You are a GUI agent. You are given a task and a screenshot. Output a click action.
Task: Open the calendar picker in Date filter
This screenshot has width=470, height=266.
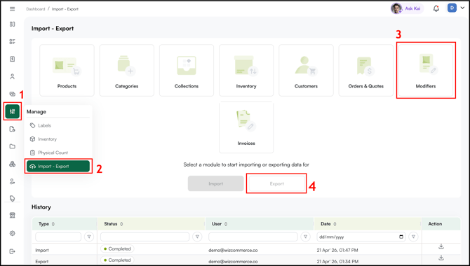(401, 237)
